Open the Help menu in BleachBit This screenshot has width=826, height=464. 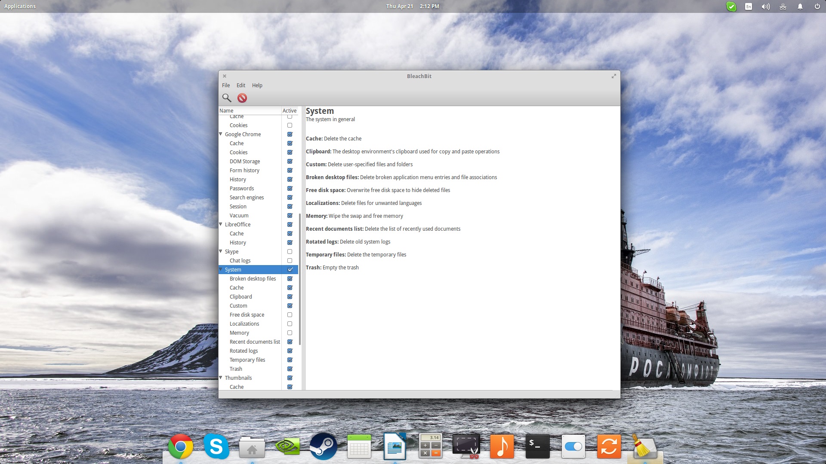(x=256, y=85)
